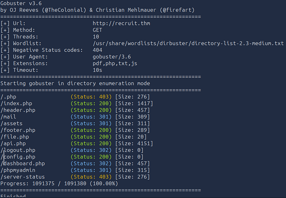Screen dimensions: 286x198
Task: Click the URL http://recruit.thm
Action: [x=121, y=24]
